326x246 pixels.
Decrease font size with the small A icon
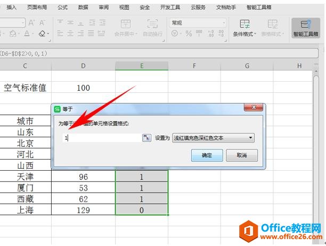coord(42,22)
